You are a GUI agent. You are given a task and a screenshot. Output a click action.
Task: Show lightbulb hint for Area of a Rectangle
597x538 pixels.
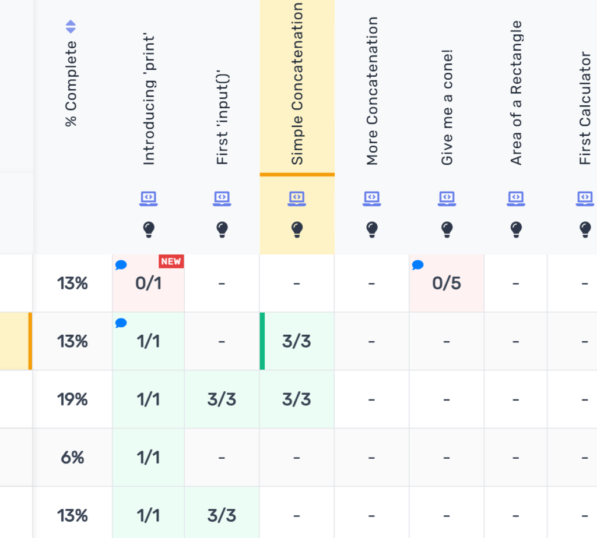[516, 229]
